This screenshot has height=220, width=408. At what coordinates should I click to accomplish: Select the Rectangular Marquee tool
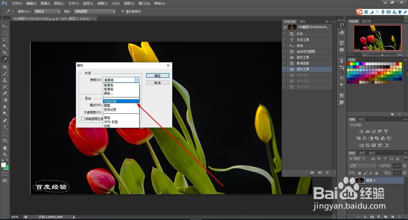[x=4, y=33]
